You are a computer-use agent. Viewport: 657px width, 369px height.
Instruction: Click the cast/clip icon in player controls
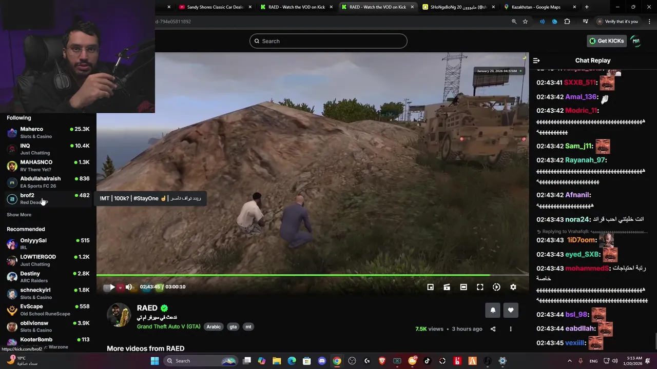coord(447,287)
